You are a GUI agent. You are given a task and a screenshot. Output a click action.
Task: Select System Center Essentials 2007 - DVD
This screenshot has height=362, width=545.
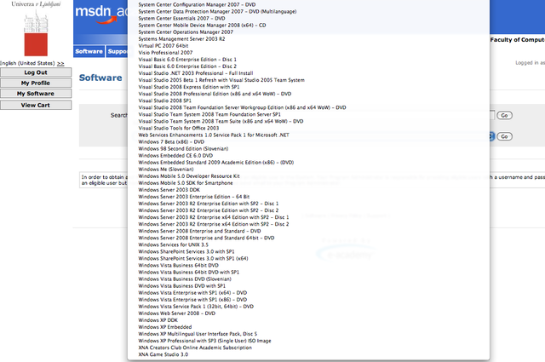181,19
